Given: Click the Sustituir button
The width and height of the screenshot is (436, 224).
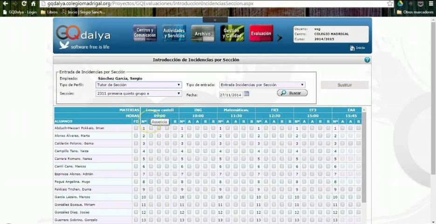Looking at the screenshot, I should 345,85.
